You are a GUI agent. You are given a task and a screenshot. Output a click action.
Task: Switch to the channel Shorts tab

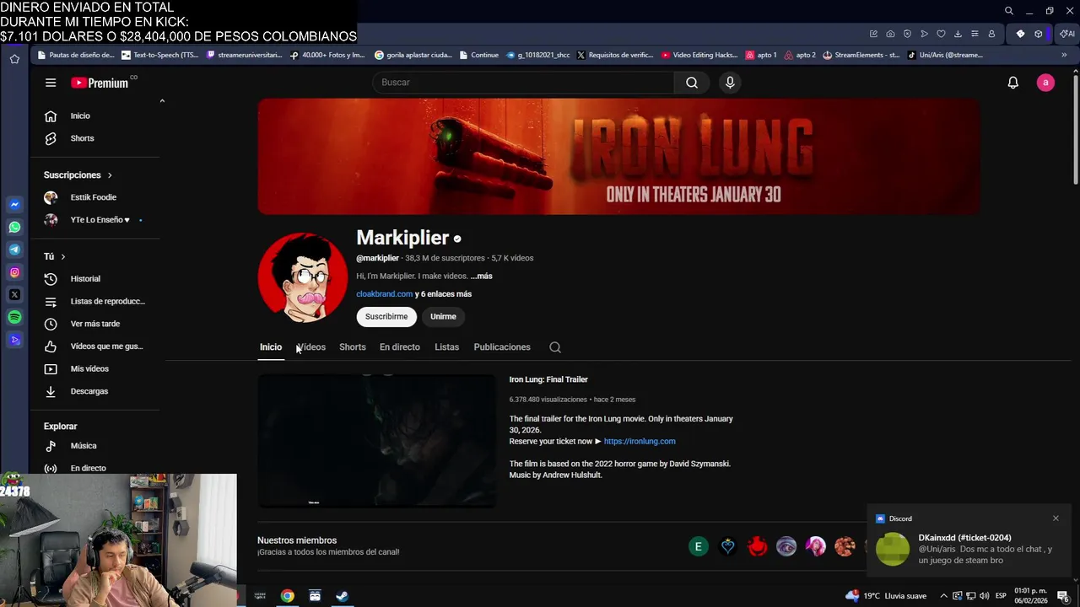pos(353,347)
